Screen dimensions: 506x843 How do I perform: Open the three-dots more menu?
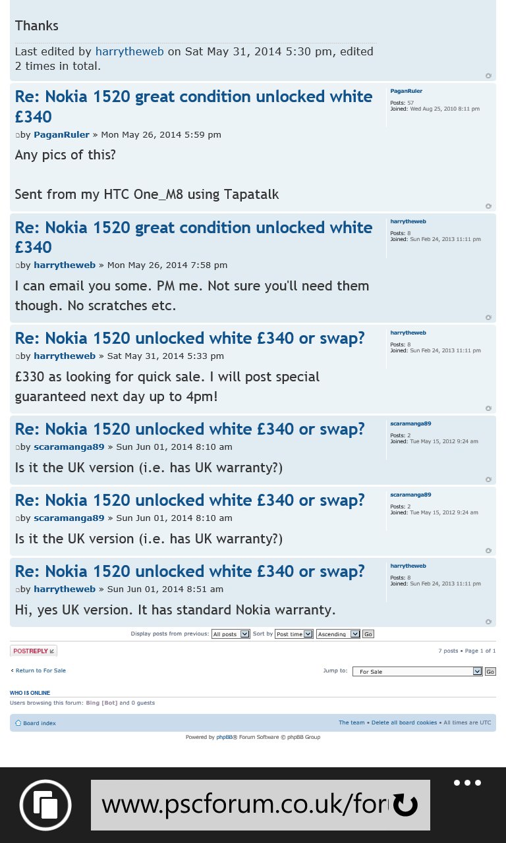coord(467,783)
